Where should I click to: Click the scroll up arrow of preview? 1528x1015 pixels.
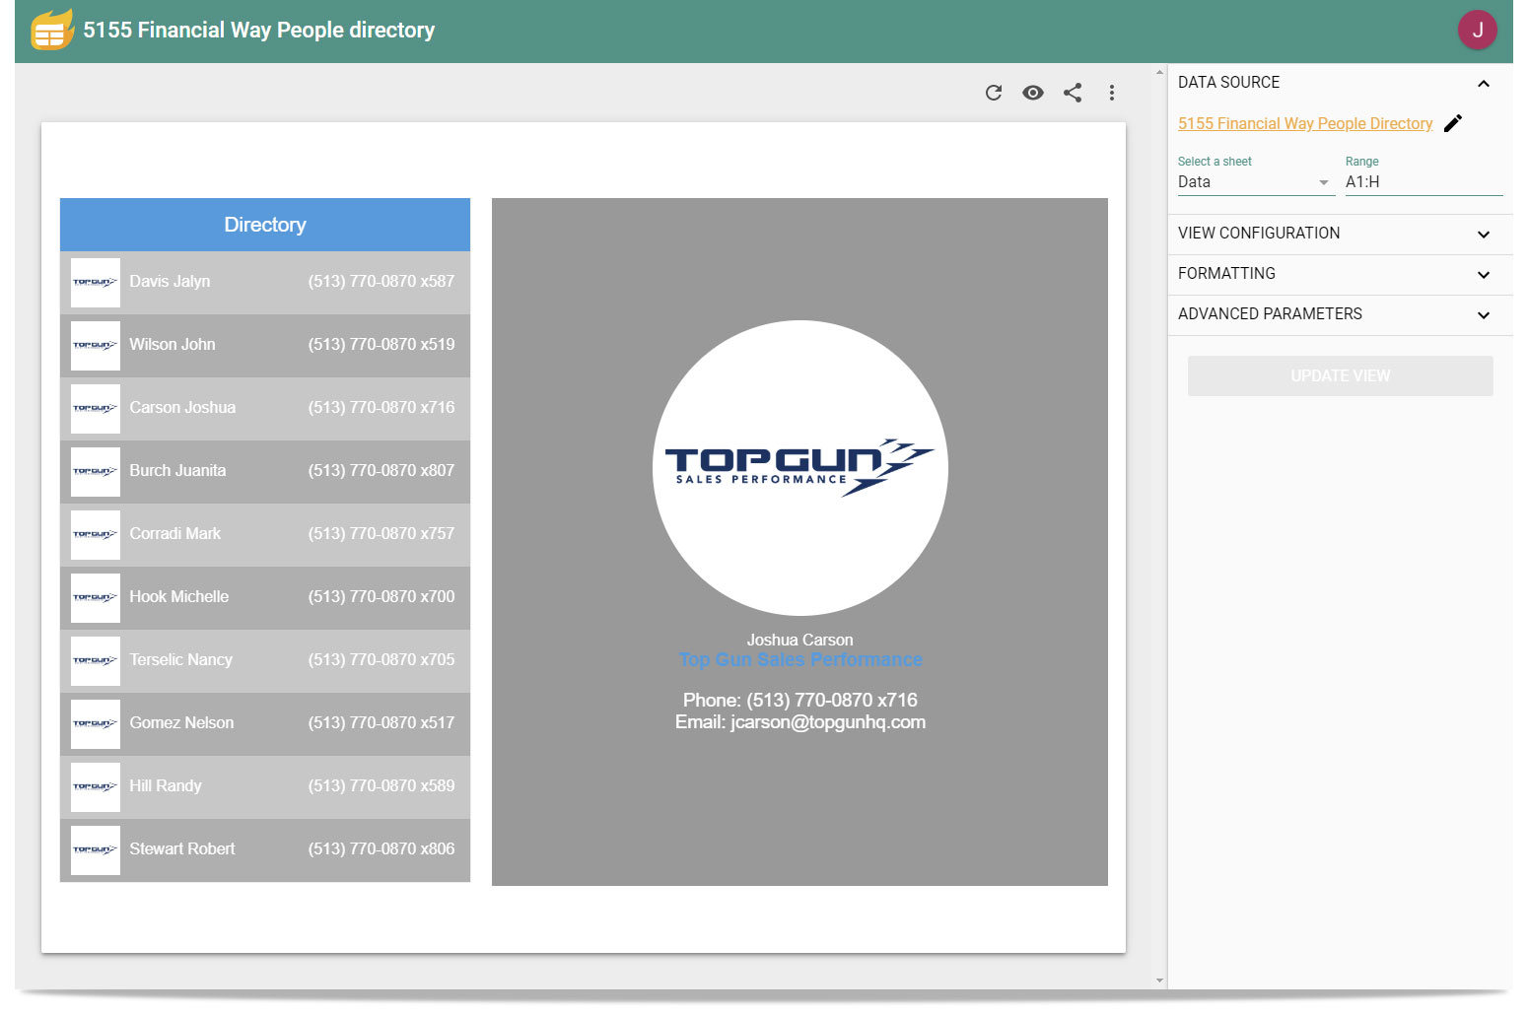tap(1159, 72)
